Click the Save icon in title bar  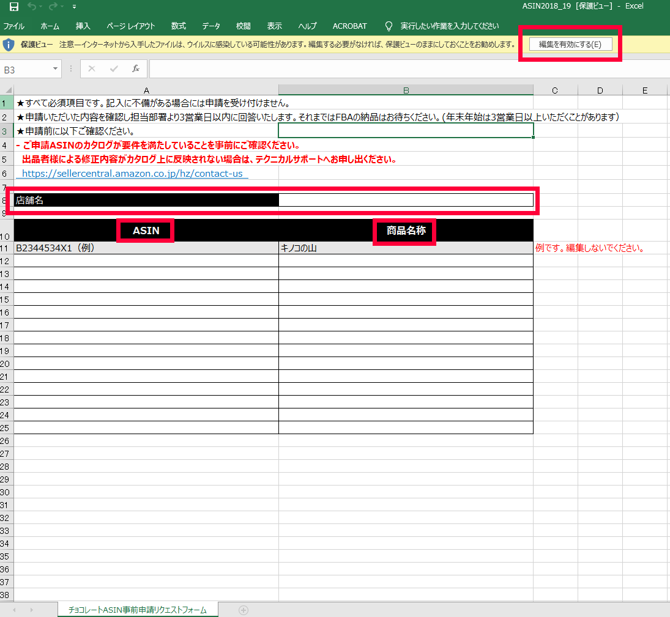[13, 7]
